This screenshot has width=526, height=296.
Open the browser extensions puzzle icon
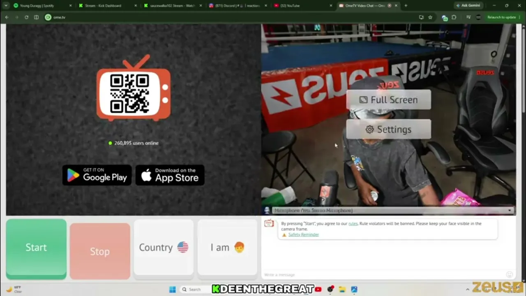(x=454, y=17)
